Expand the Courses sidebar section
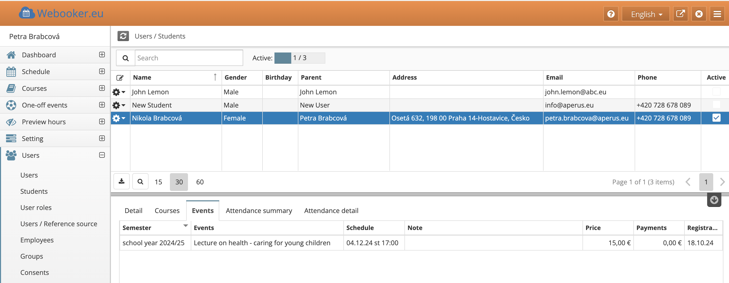 pos(102,88)
